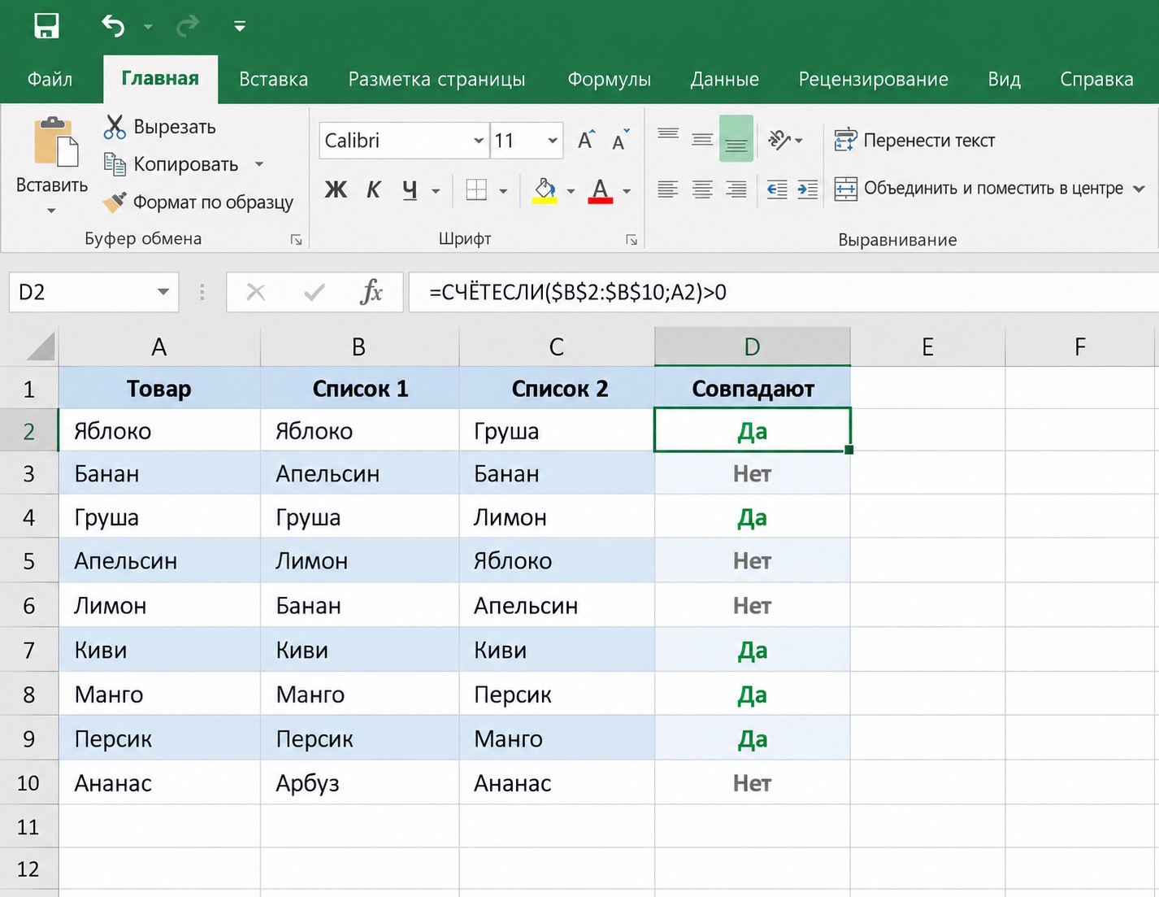Open the Справка tab

click(1096, 79)
